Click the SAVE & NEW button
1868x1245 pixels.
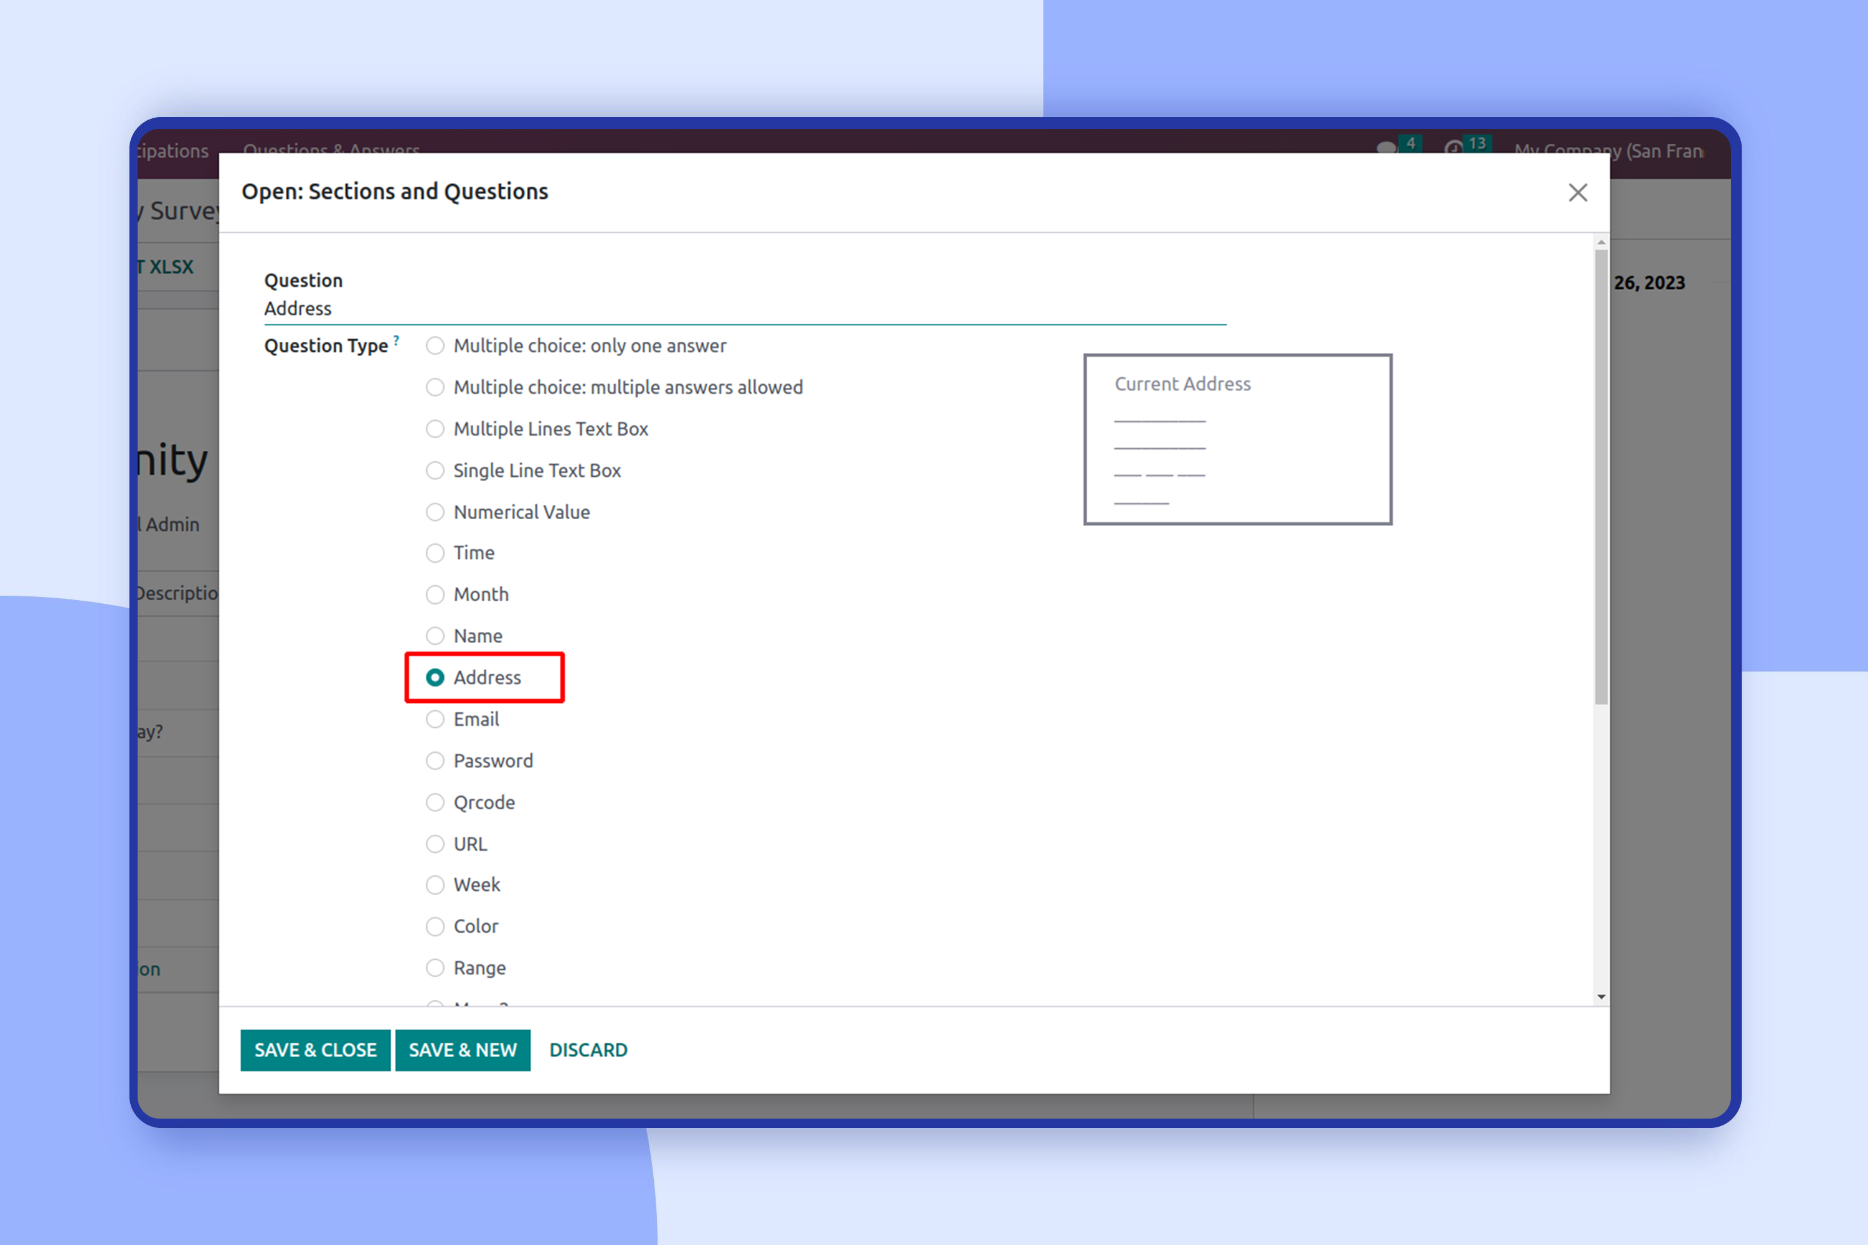[463, 1050]
